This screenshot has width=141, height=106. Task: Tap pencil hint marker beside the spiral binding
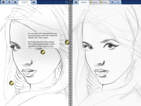[67, 42]
